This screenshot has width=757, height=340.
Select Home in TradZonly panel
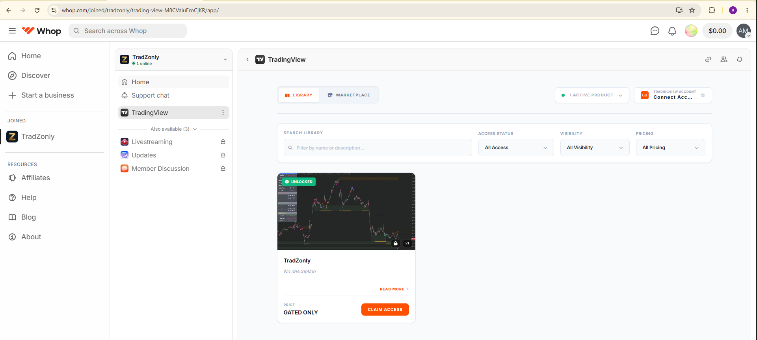tap(174, 82)
